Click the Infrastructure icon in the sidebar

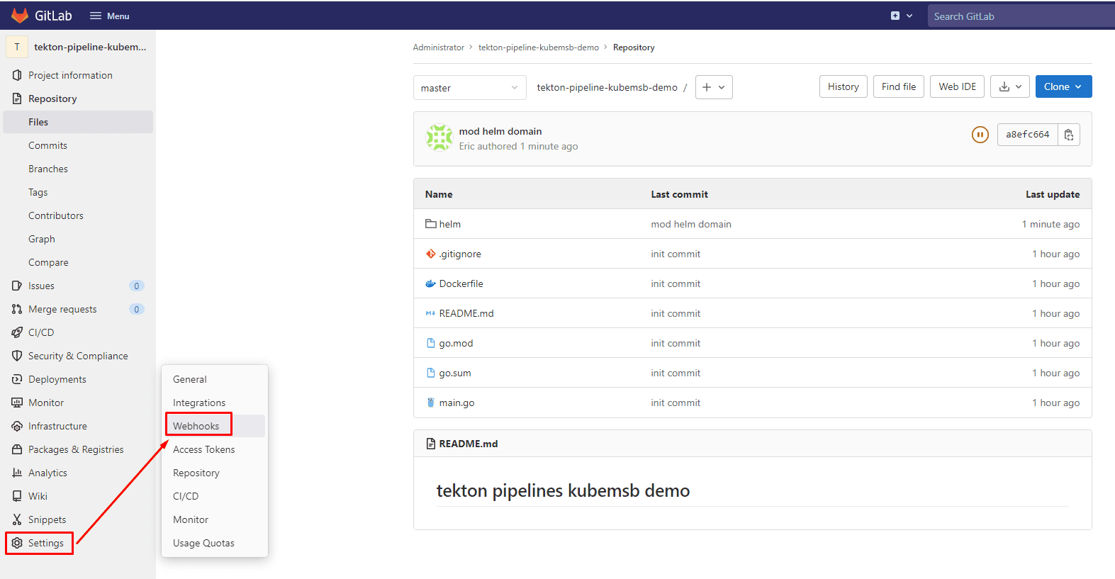pos(17,426)
